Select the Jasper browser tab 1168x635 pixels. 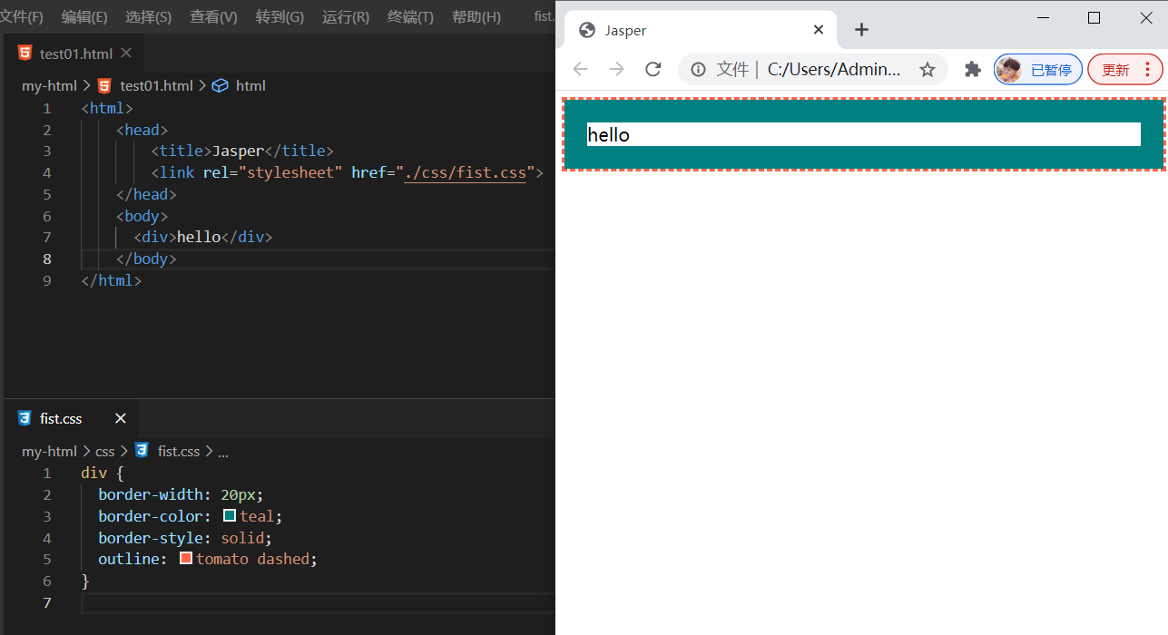pos(701,30)
